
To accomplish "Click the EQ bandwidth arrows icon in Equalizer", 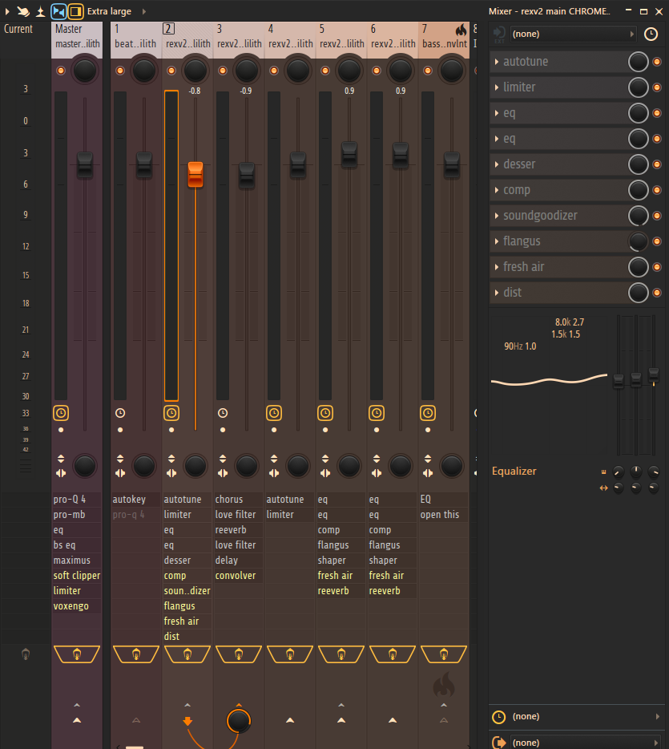I will [x=603, y=488].
